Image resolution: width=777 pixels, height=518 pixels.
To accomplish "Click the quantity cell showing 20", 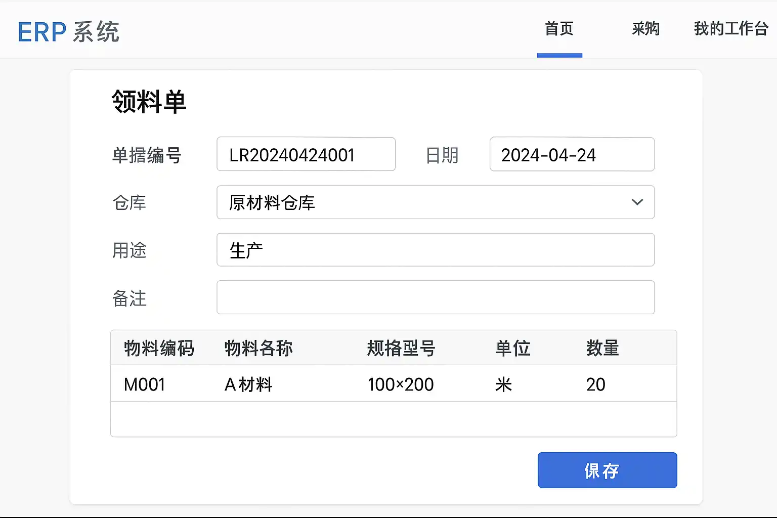I will [x=595, y=384].
